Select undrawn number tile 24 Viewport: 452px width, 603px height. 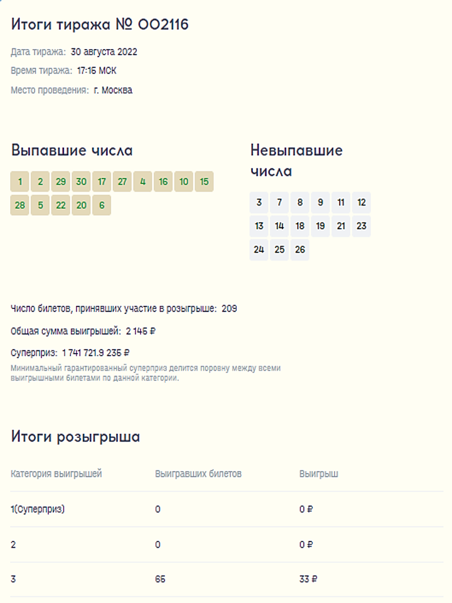259,249
